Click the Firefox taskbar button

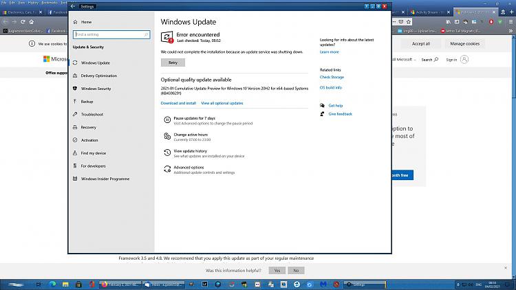pyautogui.click(x=120, y=285)
